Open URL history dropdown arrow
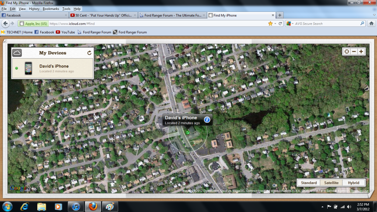377x212 pixels. click(x=275, y=24)
